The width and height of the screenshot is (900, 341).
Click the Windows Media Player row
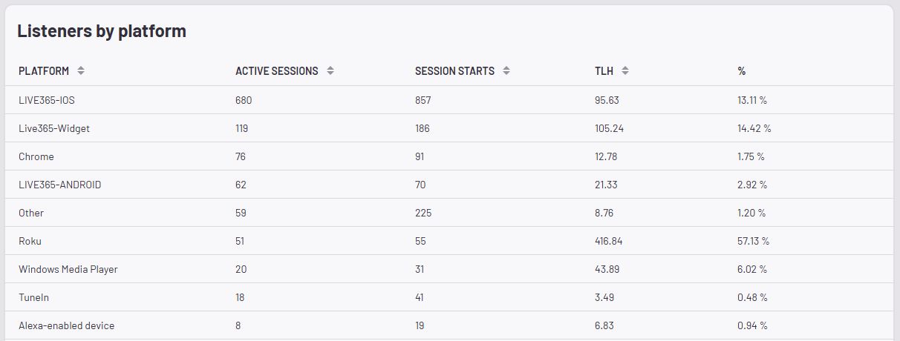click(68, 269)
